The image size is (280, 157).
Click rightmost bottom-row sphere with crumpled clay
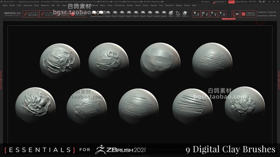pos(245,105)
